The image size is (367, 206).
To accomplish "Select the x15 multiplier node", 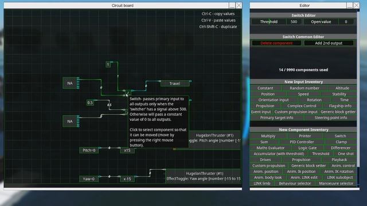I will (127, 150).
